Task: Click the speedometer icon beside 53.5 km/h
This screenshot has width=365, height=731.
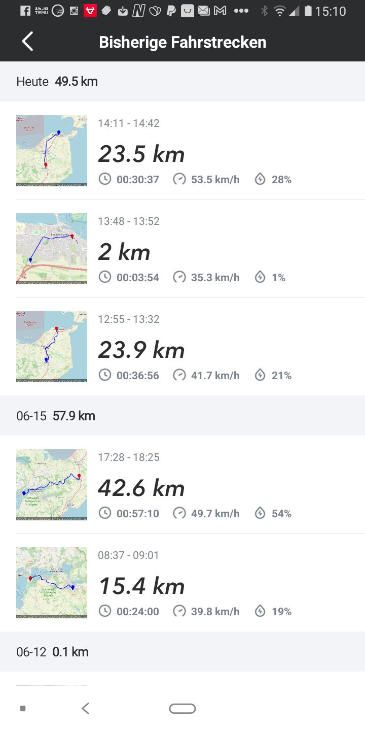Action: pyautogui.click(x=179, y=179)
